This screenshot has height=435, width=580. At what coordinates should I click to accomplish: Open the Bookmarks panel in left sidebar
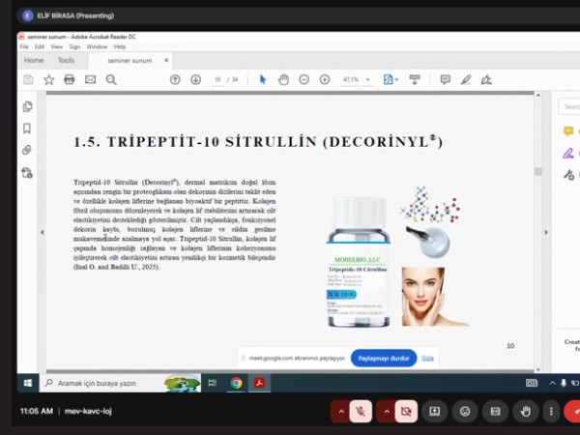click(x=27, y=129)
